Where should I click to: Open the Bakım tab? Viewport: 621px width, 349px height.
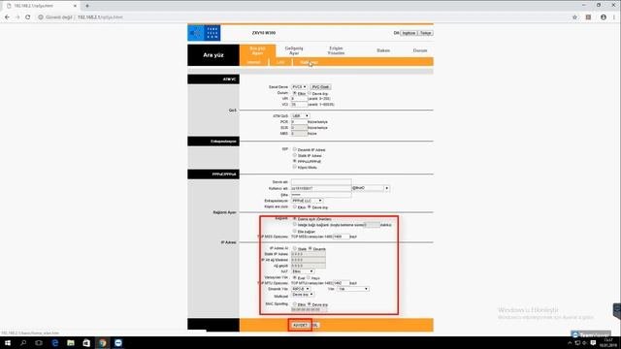pos(383,50)
